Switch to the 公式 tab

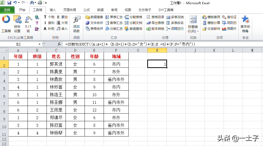pyautogui.click(x=87, y=10)
